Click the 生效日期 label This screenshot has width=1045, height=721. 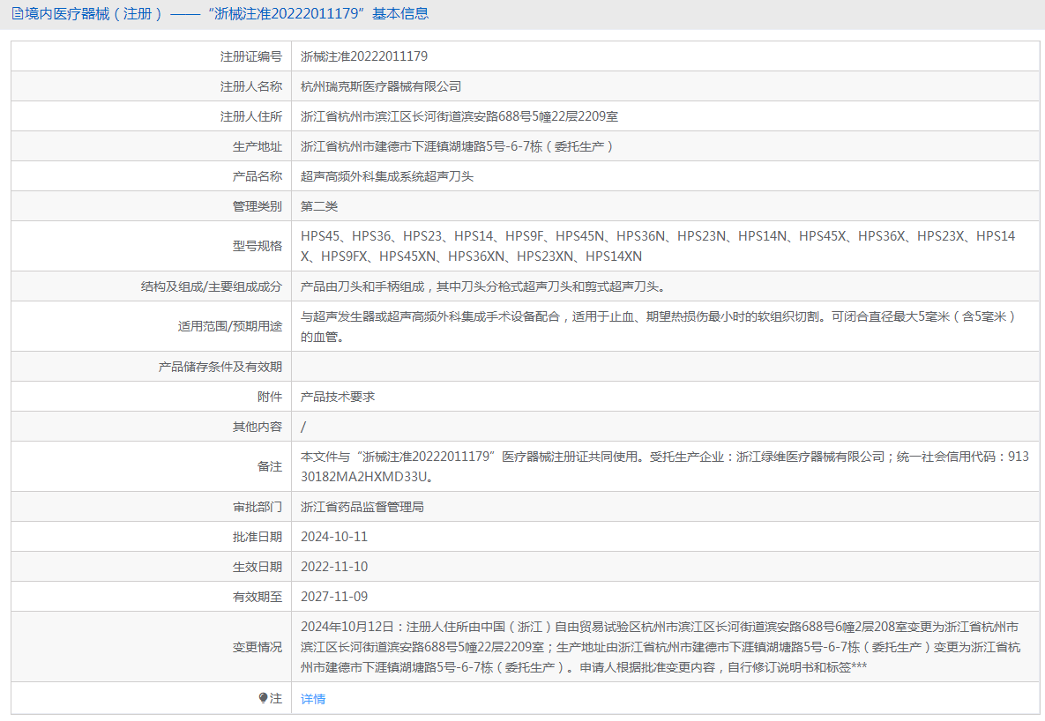[x=258, y=567]
